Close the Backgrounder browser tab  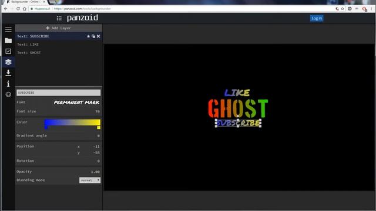tap(44, 2)
